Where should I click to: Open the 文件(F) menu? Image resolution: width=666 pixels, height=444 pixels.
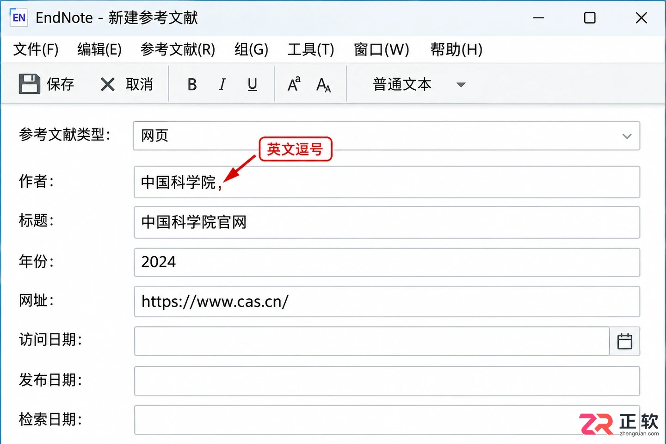pyautogui.click(x=36, y=49)
